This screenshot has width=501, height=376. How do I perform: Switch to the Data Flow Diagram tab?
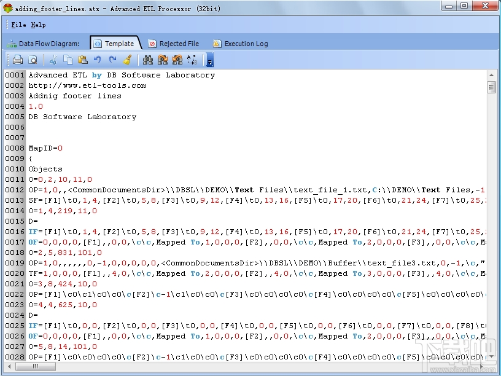pos(43,44)
